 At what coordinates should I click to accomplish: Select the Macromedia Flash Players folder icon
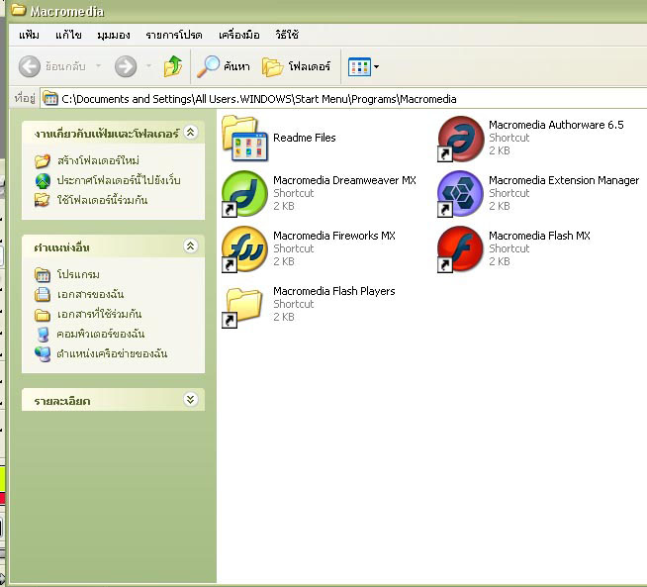click(243, 307)
